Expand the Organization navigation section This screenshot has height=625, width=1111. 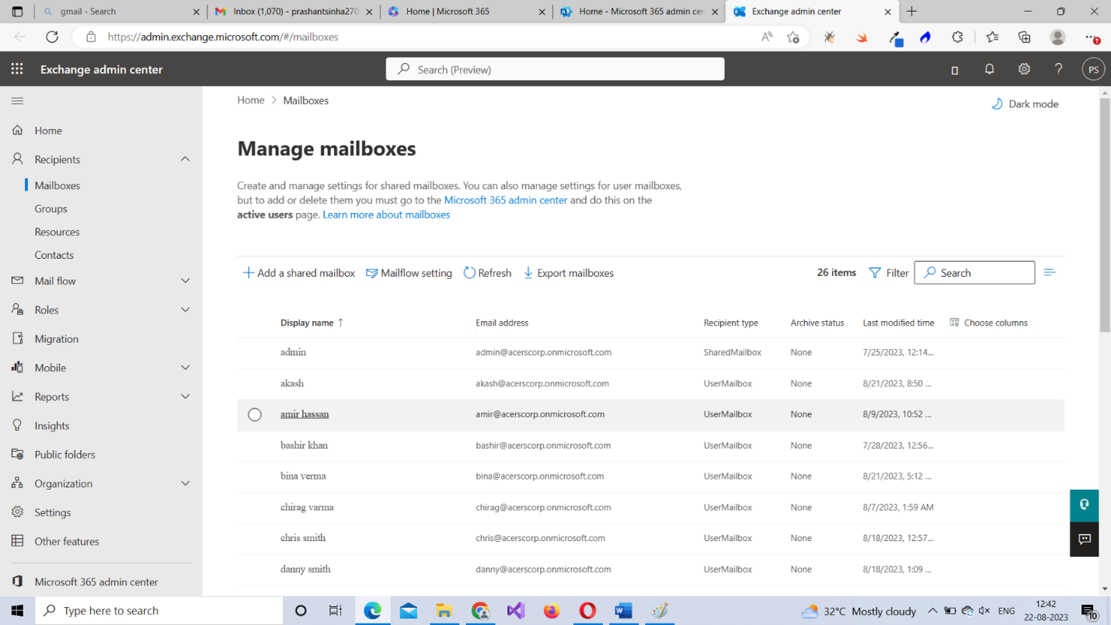[185, 484]
